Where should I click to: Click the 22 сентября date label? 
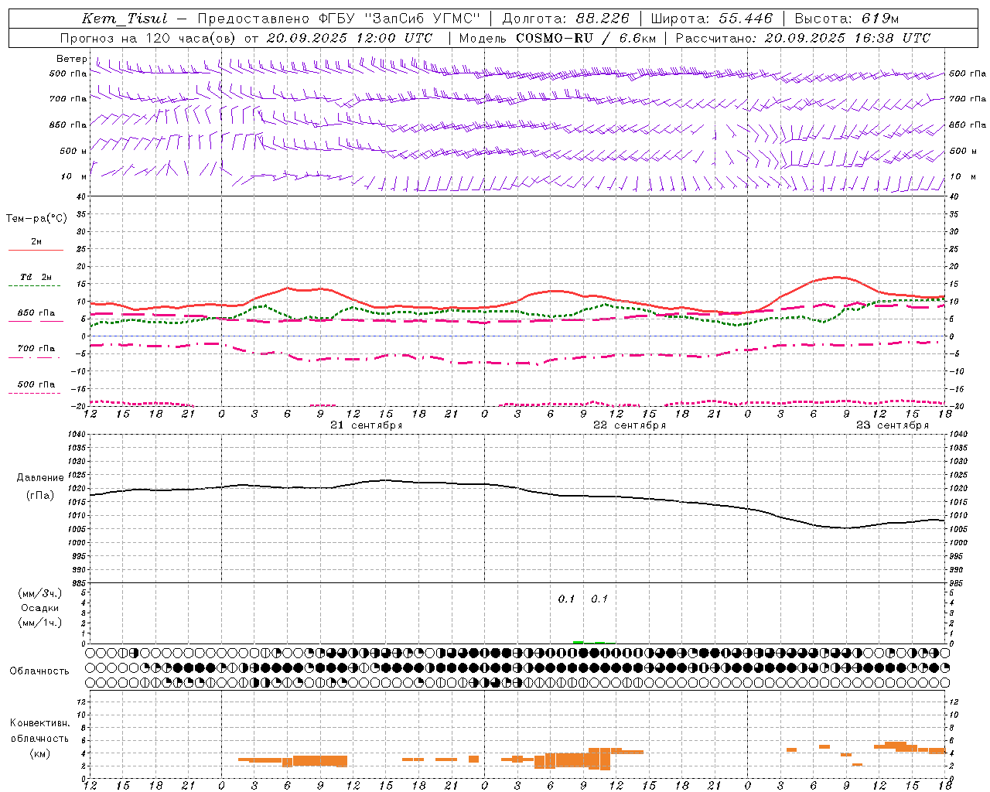tap(629, 425)
